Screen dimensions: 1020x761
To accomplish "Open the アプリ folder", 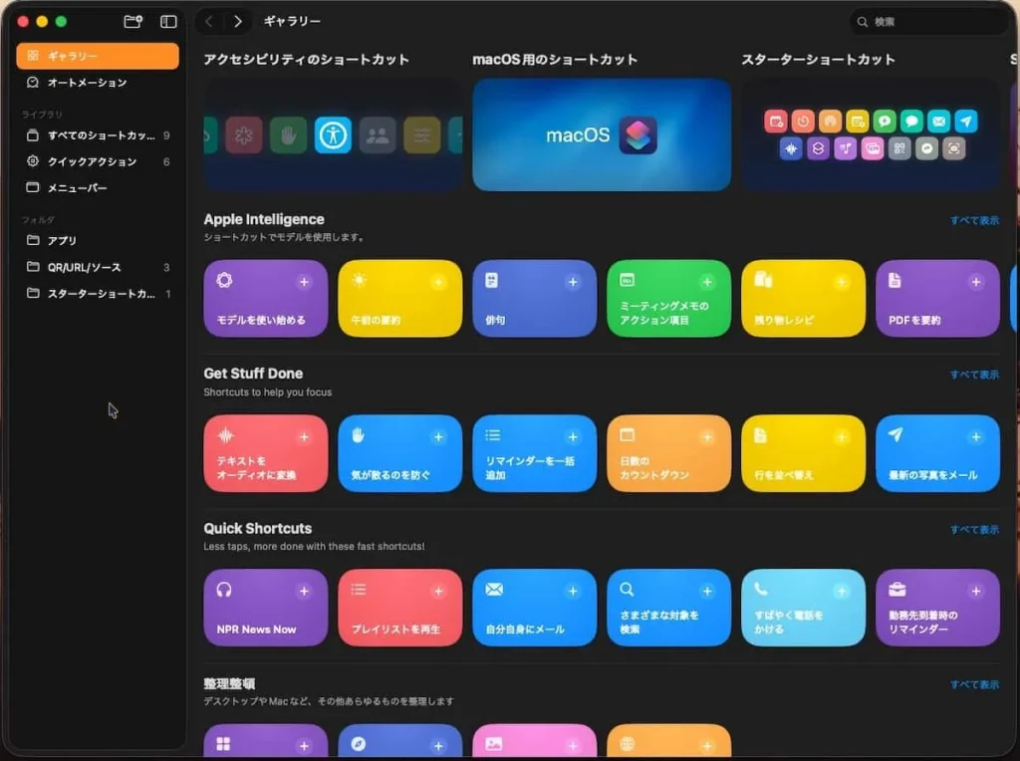I will coord(98,241).
